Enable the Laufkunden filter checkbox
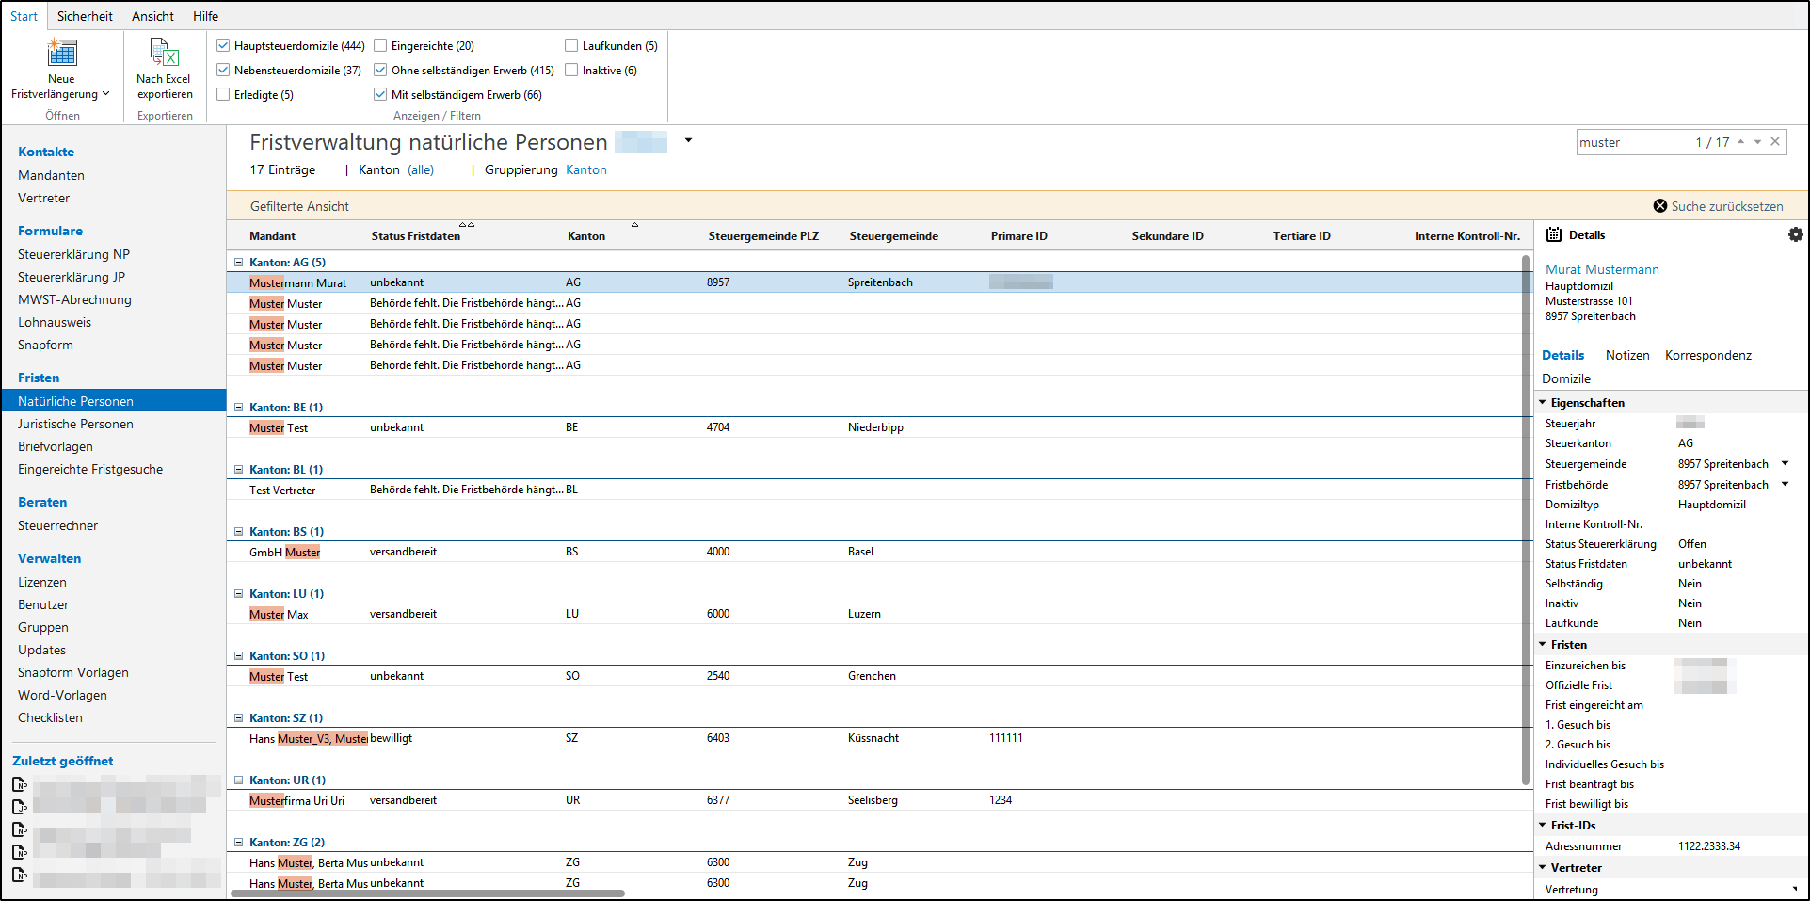The image size is (1810, 901). point(571,45)
